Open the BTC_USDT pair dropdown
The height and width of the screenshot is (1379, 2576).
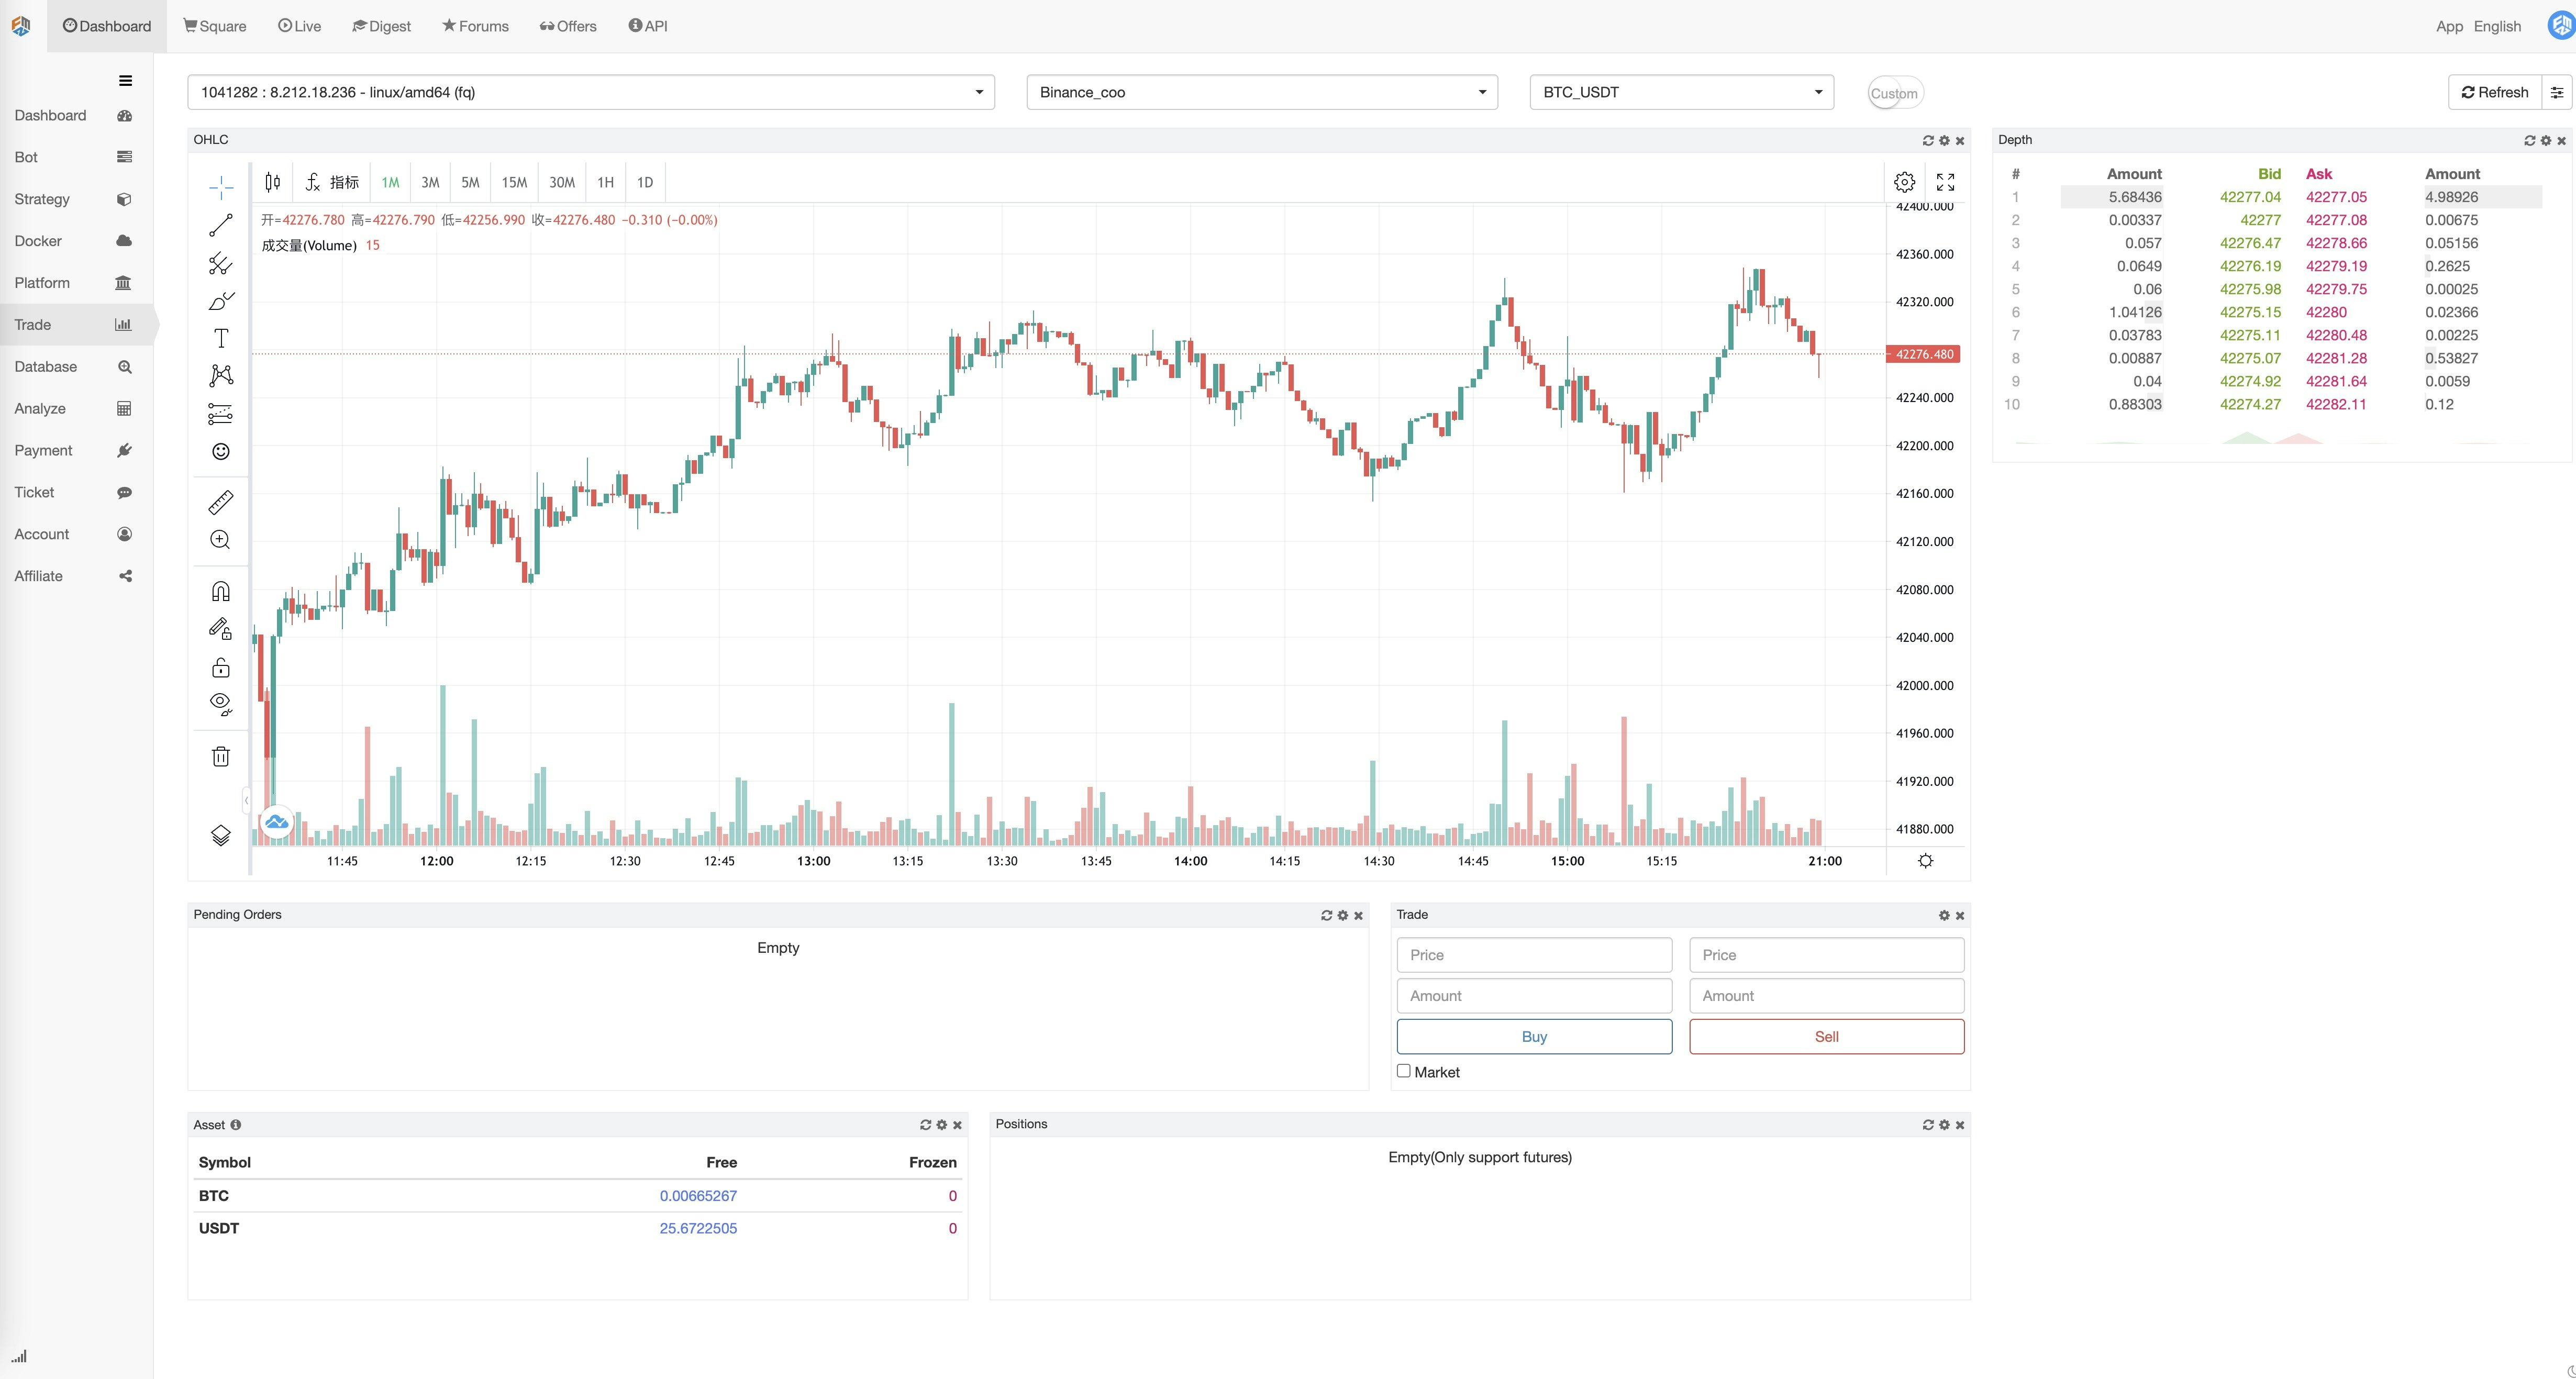tap(1681, 92)
